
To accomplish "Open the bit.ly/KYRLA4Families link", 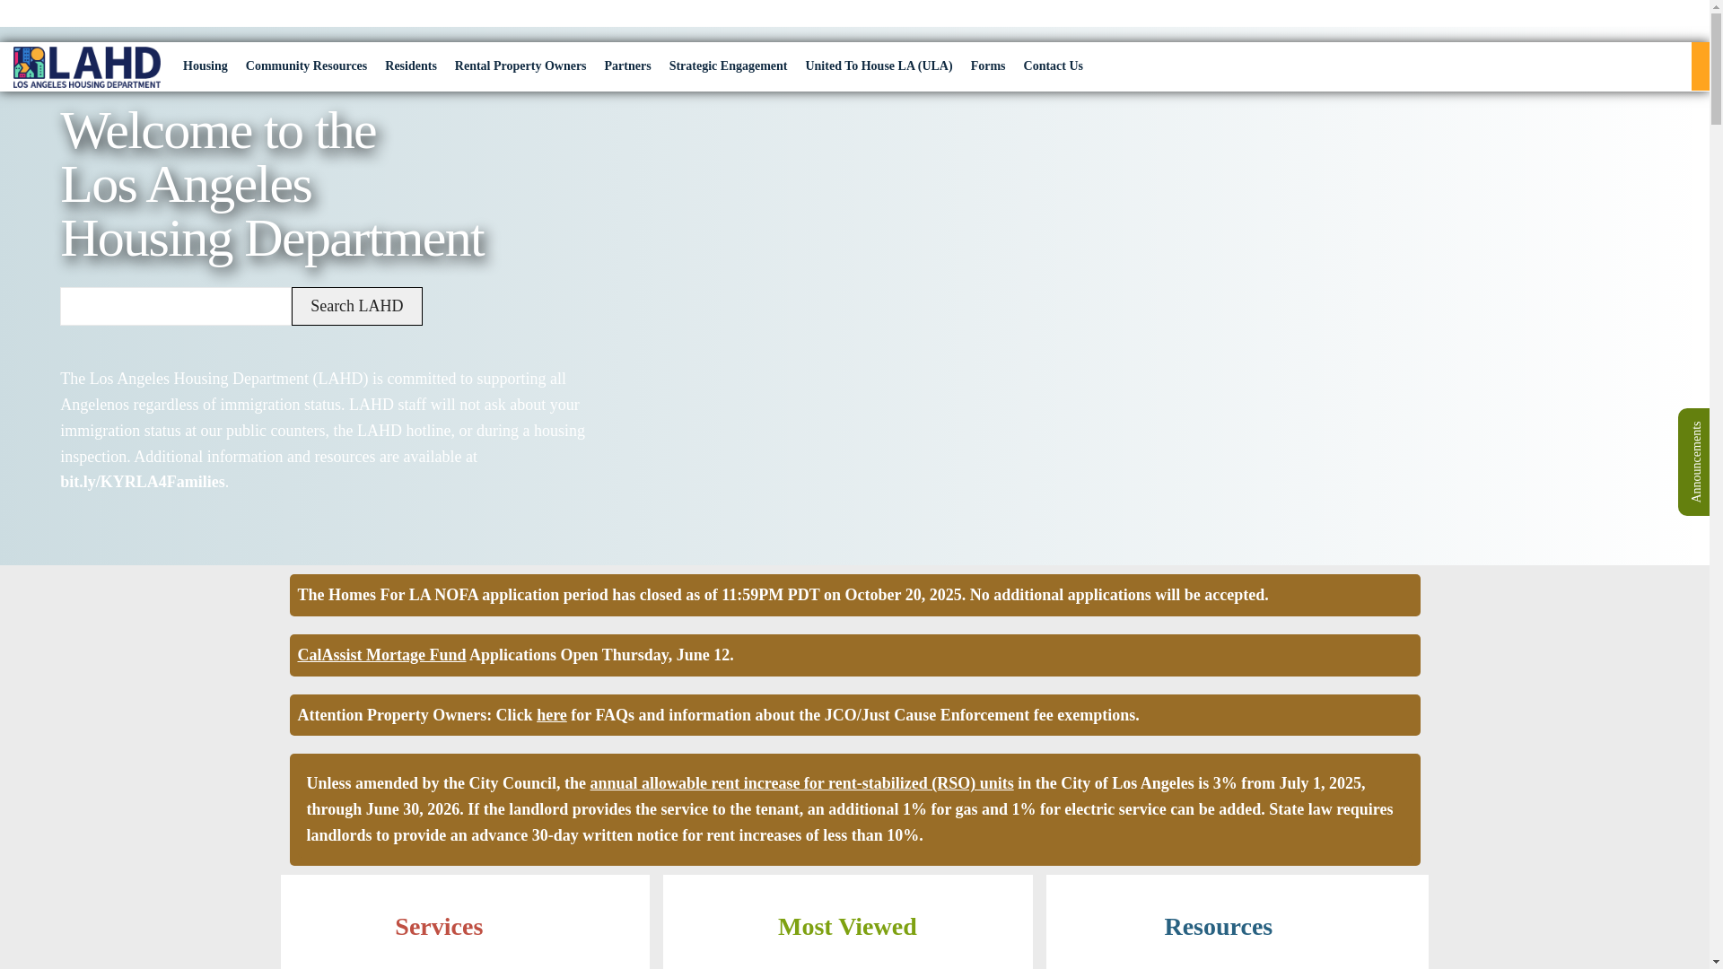I will pos(143,482).
